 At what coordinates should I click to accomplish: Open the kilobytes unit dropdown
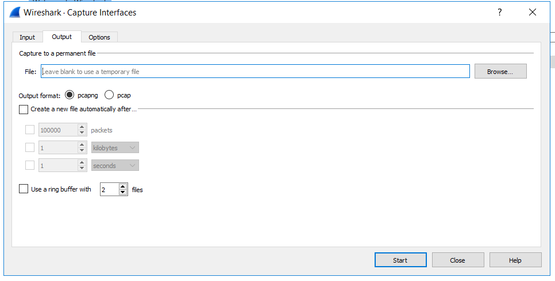pos(115,148)
